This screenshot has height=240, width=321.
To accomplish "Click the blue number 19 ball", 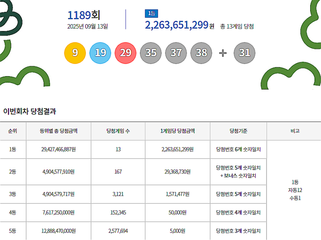I will [x=100, y=53].
